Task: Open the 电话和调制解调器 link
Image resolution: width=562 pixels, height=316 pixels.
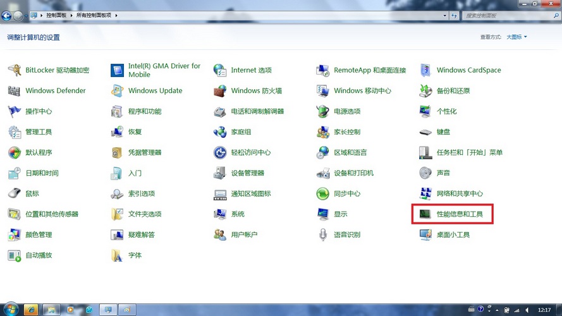Action: (257, 111)
